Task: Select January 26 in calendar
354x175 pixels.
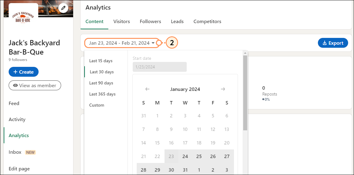Action: (213, 156)
